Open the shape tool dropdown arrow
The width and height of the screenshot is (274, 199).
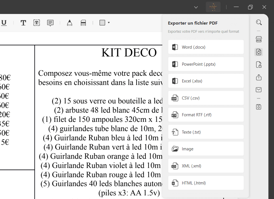(109, 23)
